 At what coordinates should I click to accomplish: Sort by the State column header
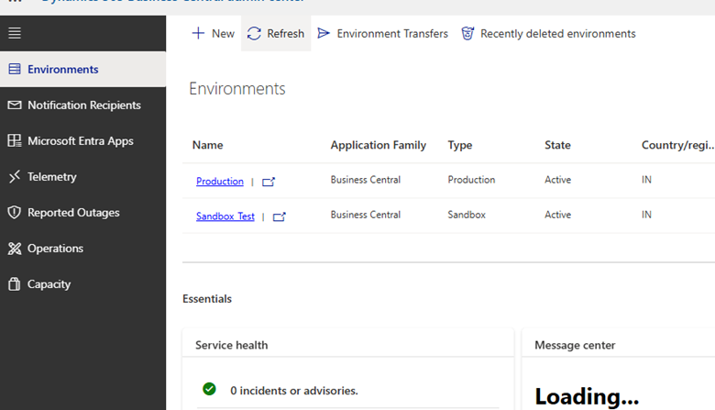tap(557, 145)
